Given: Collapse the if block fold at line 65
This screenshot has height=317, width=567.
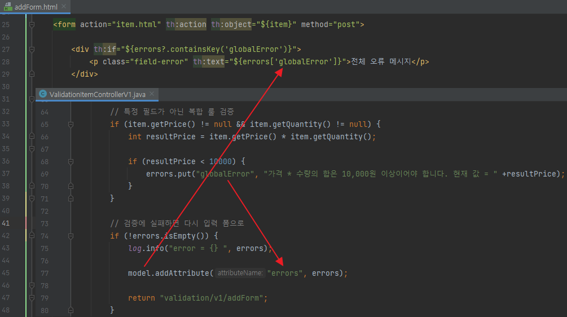Looking at the screenshot, I should click(x=71, y=124).
